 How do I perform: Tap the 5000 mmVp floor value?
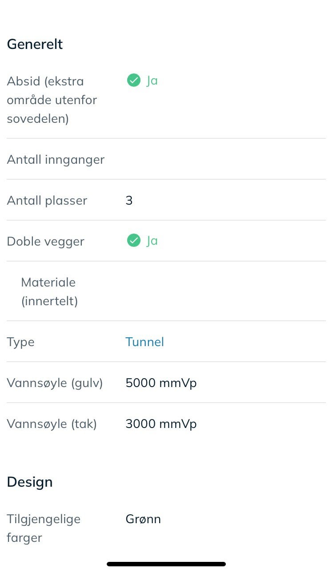coord(161,383)
